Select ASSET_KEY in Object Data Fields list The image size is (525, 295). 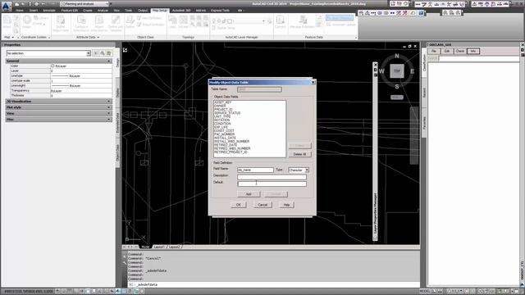[222, 102]
